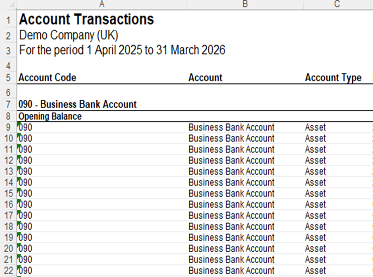
Task: Click the Select All corner of the sheet
Action: point(8,4)
